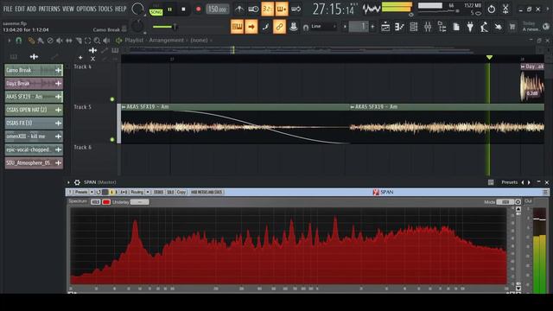The image size is (553, 311).
Task: Toggle the link/note groups chain button
Action: (x=279, y=27)
